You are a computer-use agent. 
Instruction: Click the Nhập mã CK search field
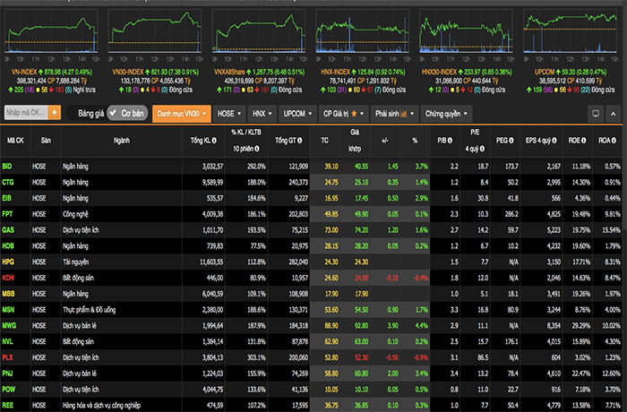25,114
